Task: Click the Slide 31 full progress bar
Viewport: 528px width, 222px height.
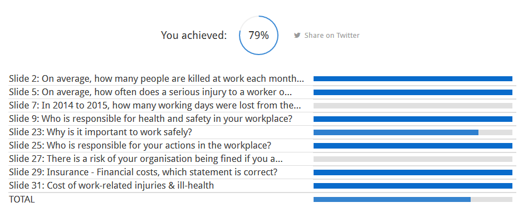Action: 413,186
